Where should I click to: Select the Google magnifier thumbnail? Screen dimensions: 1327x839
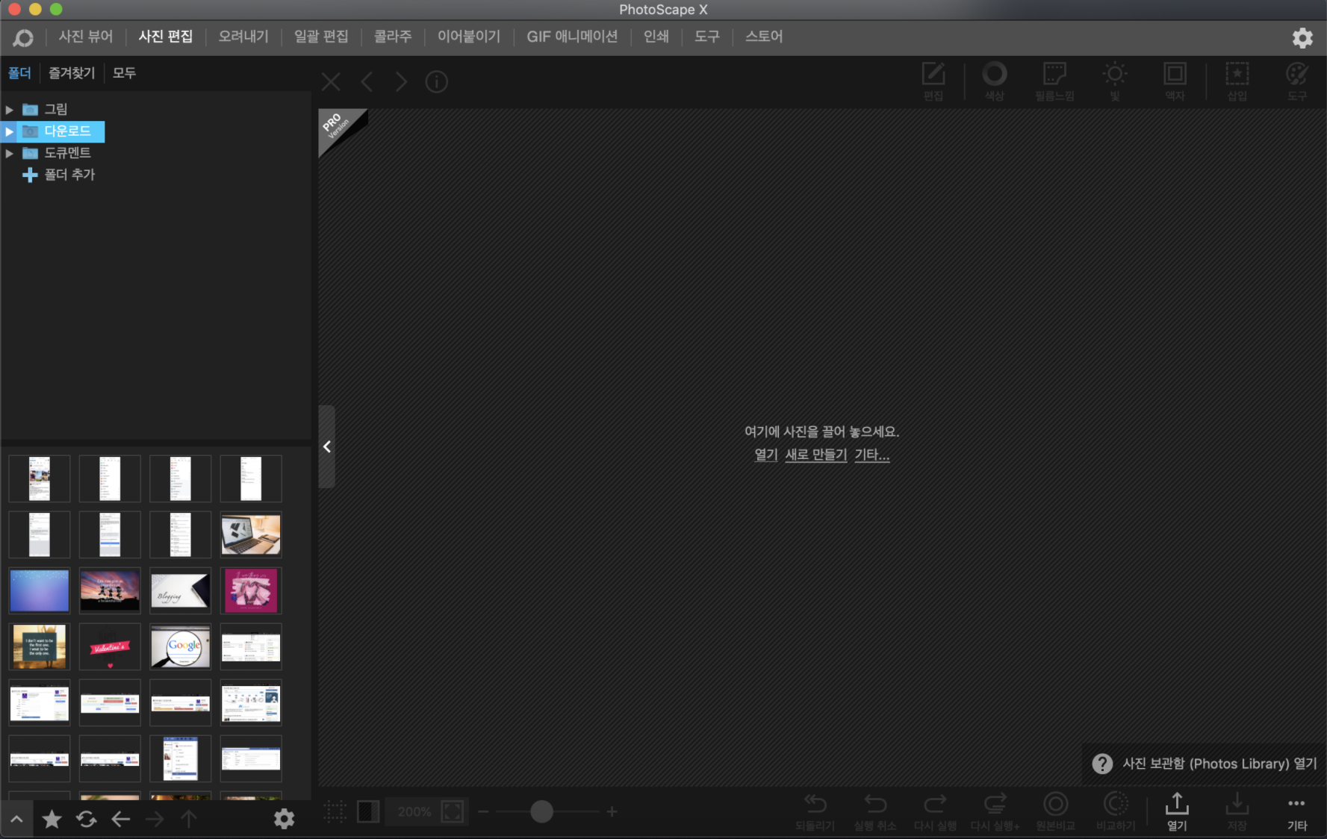point(180,646)
